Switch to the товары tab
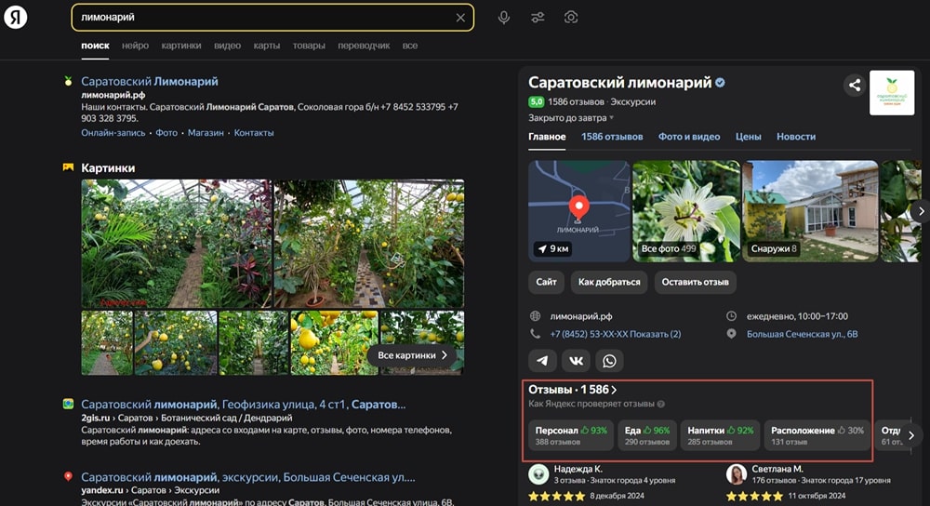Screen dimensions: 930x506 (x=309, y=45)
